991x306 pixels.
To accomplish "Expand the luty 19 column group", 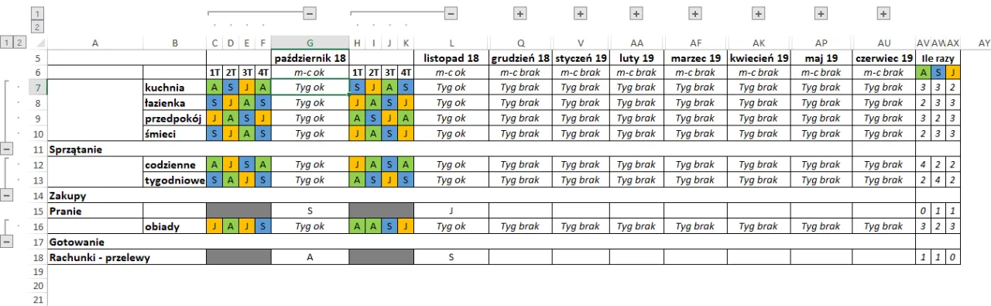I will [x=636, y=13].
